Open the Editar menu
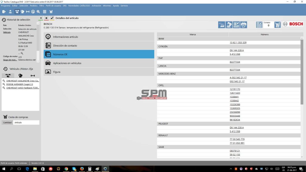The width and height of the screenshot is (306, 172). (15, 6)
